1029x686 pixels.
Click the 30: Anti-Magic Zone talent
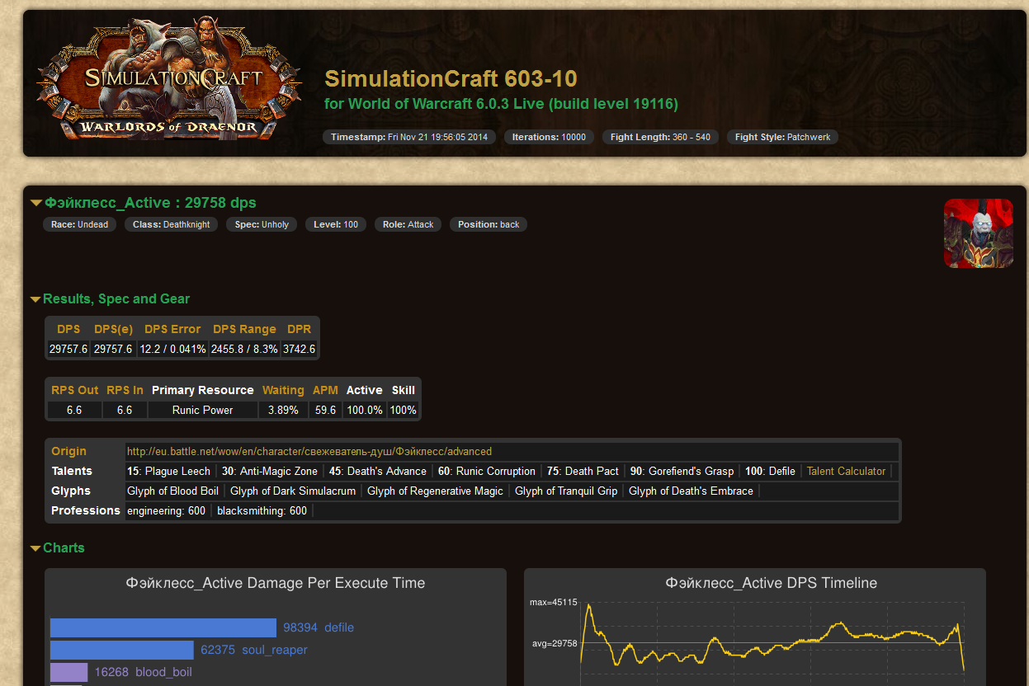[x=270, y=472]
